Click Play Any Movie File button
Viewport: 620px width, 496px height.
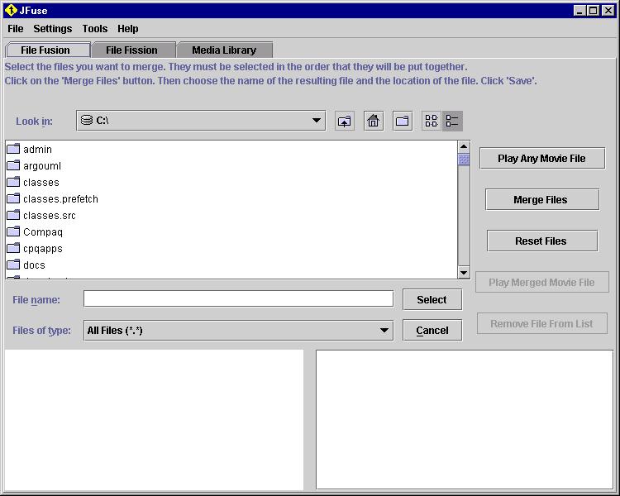point(541,159)
